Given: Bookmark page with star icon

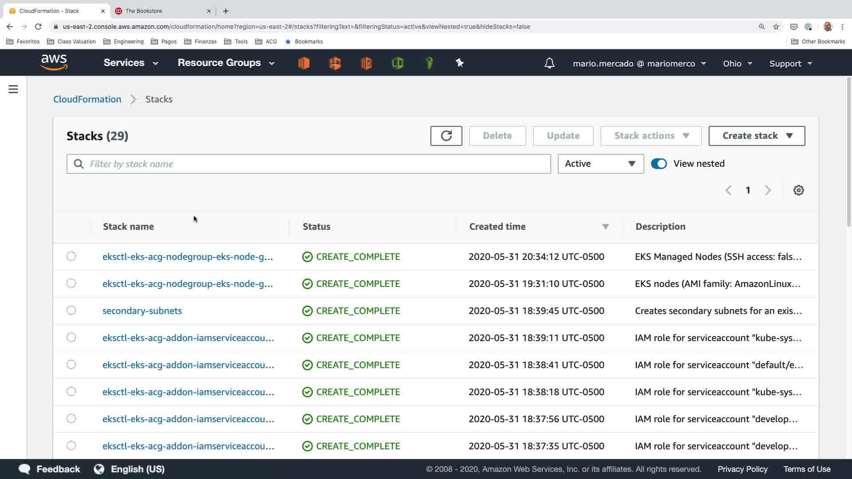Looking at the screenshot, I should (776, 27).
